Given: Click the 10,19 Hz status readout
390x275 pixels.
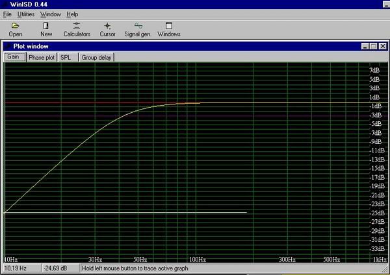Looking at the screenshot, I should 22,269.
